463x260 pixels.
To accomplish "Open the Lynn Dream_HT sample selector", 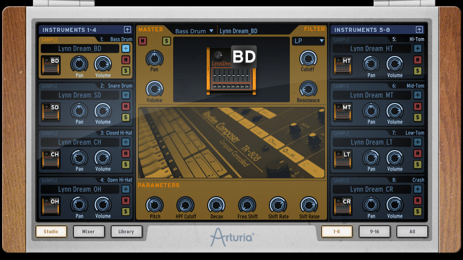I will 372,49.
